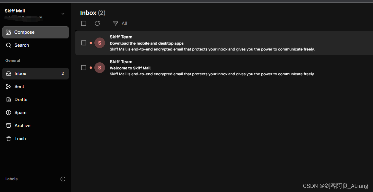Click the second Skiff Team sender avatar

(100, 68)
